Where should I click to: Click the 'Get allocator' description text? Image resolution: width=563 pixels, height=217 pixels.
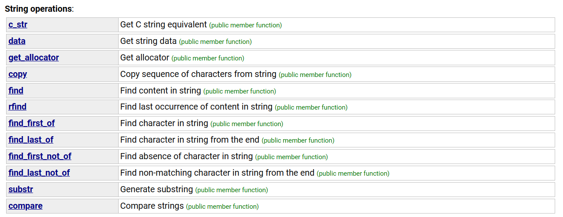point(145,58)
